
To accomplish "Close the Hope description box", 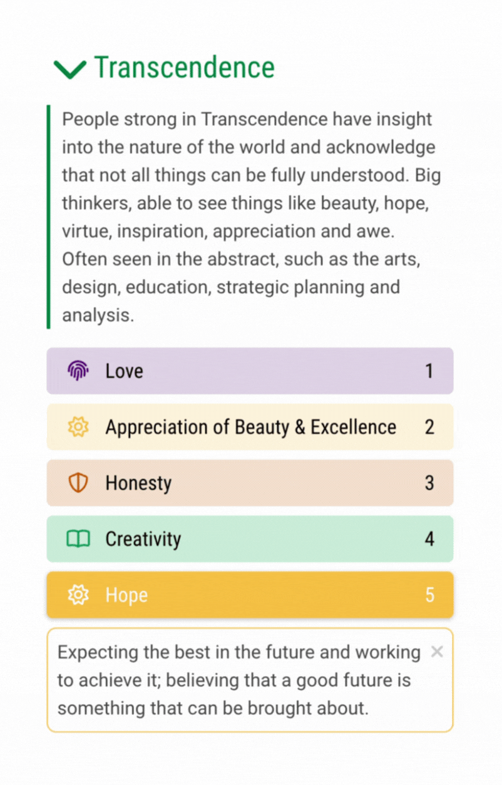I will tap(437, 652).
